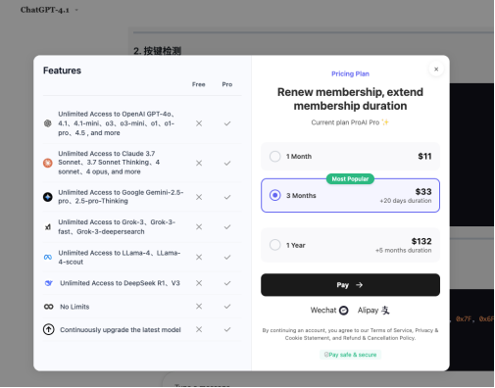The image size is (495, 388).
Task: Click the Free column header
Action: pos(199,84)
